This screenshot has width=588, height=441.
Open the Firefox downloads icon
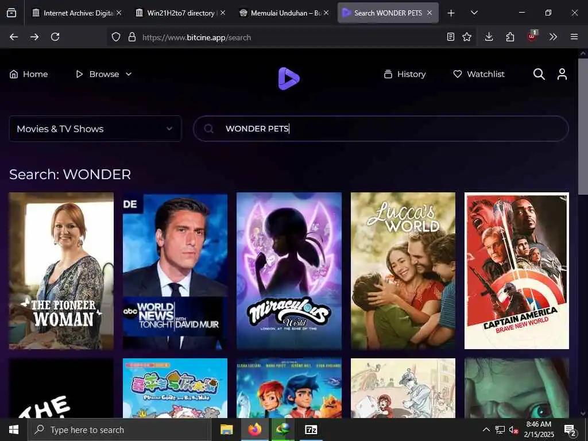[x=489, y=37]
